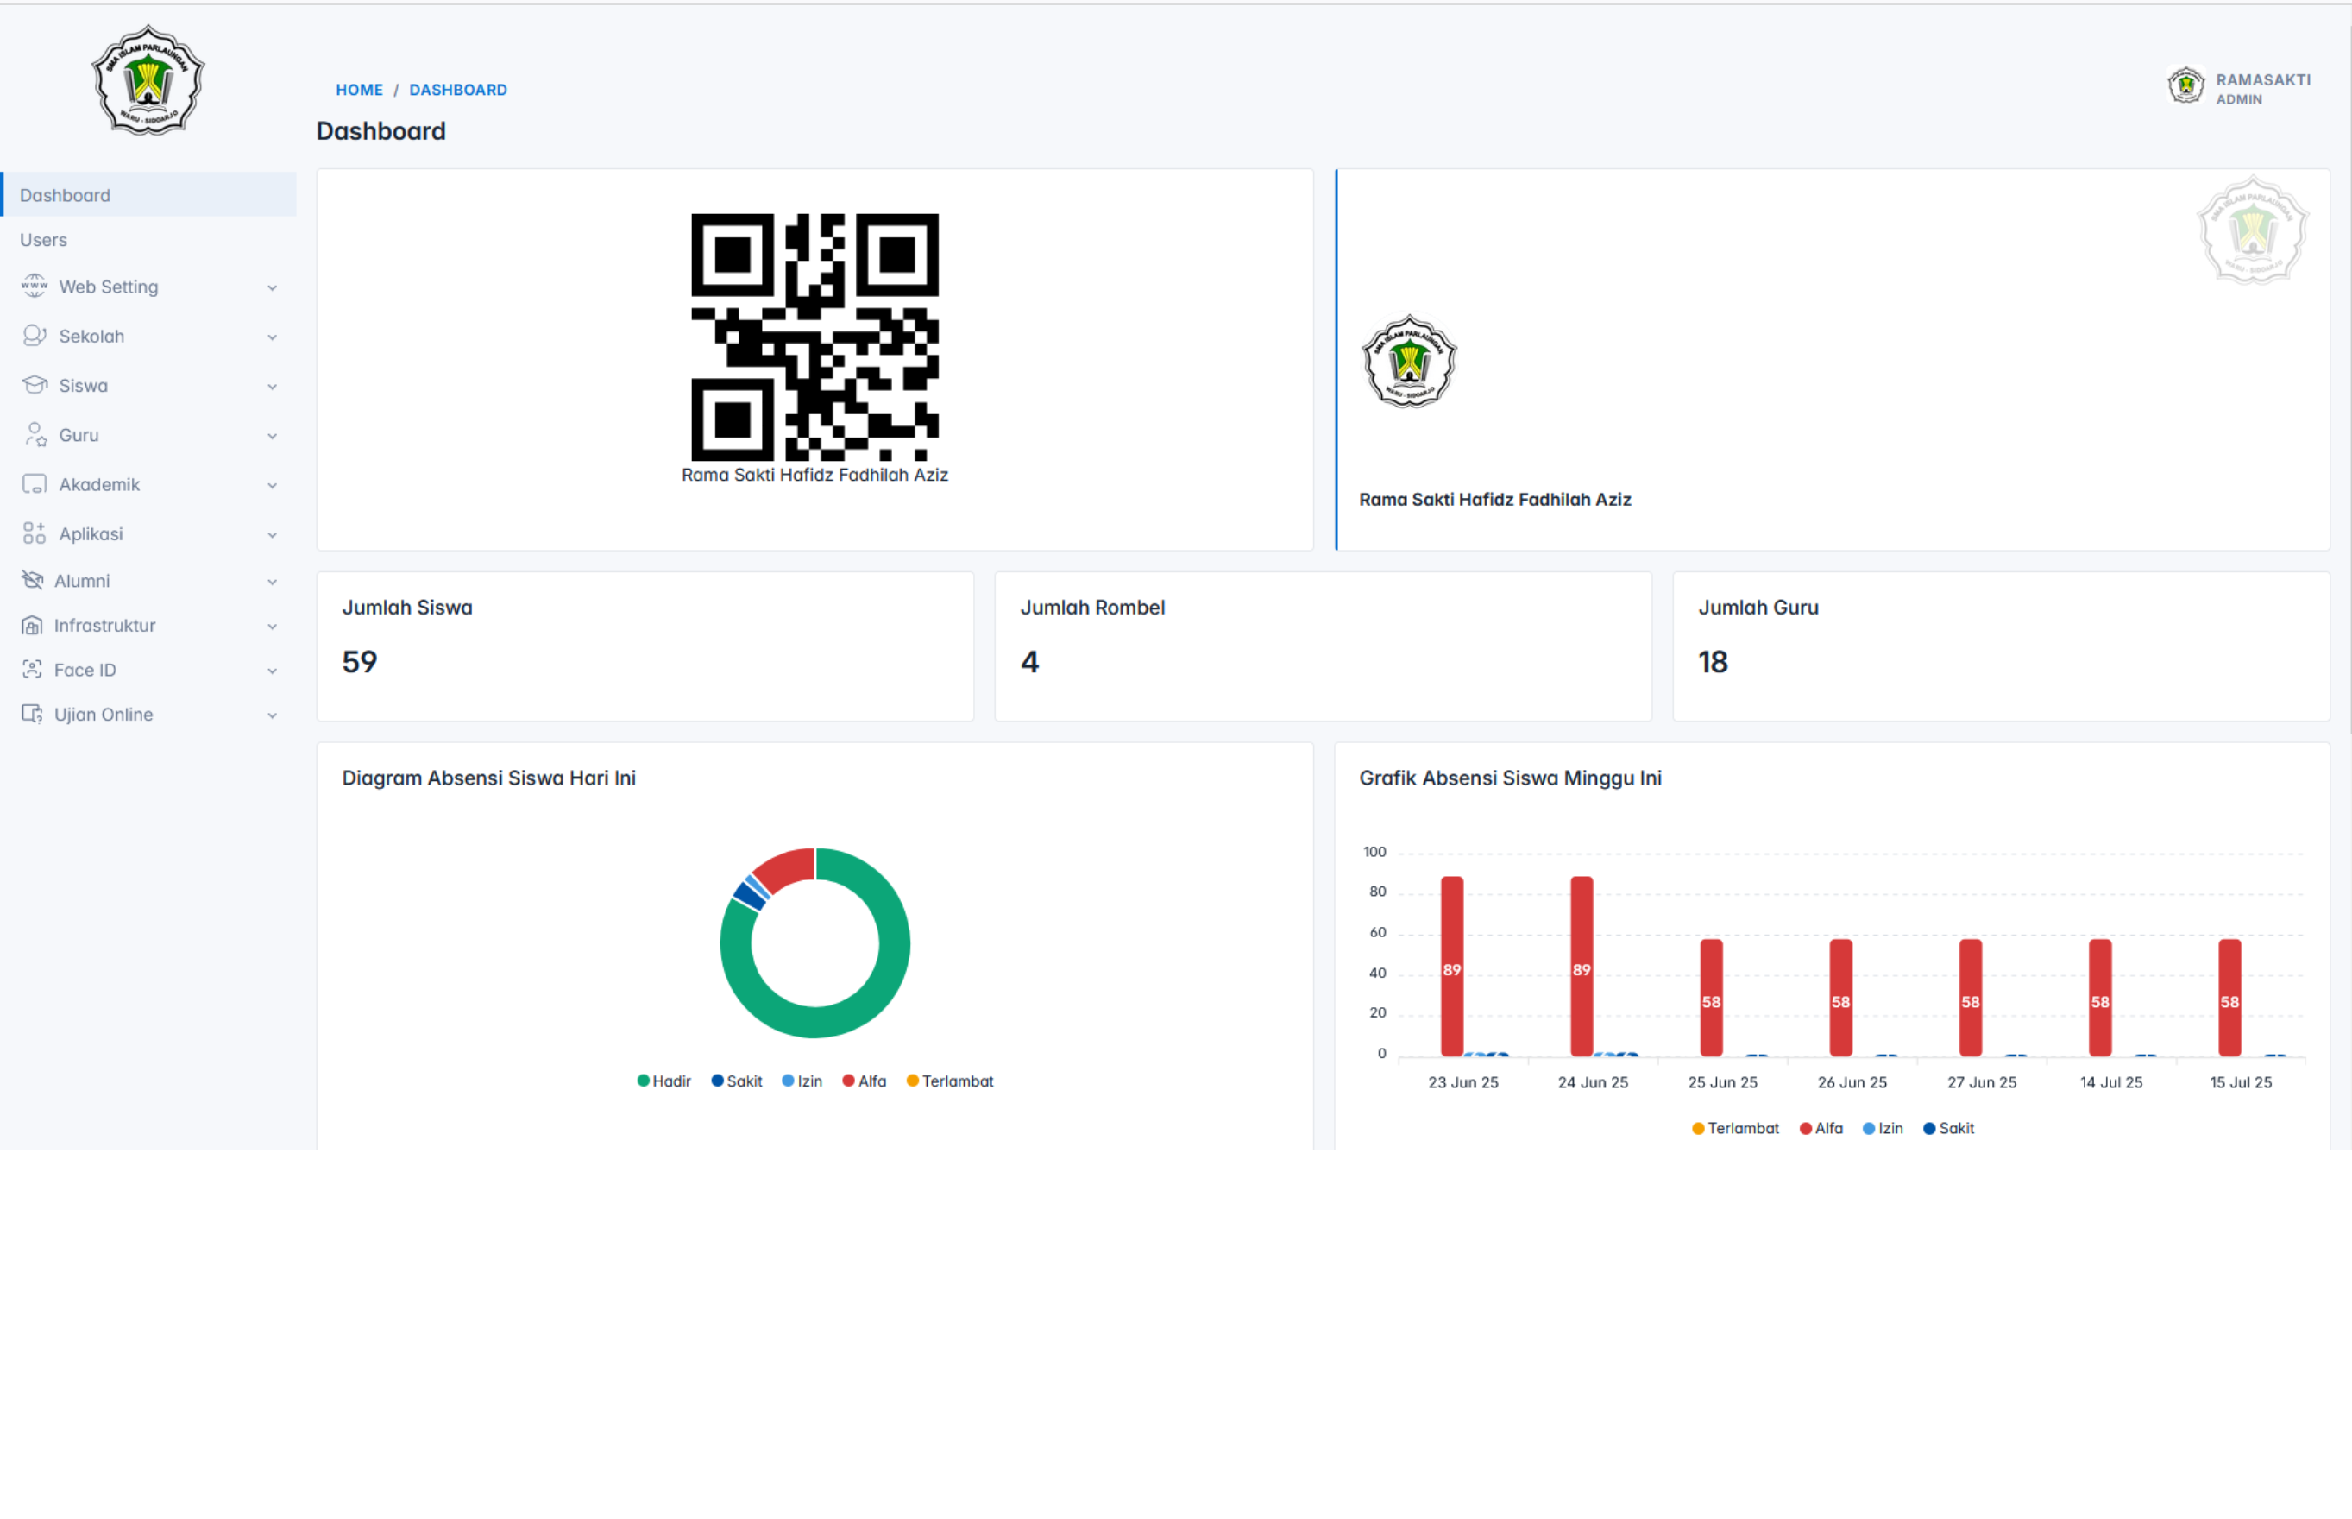Click the Akademik sidebar icon
This screenshot has width=2352, height=1519.
(35, 484)
